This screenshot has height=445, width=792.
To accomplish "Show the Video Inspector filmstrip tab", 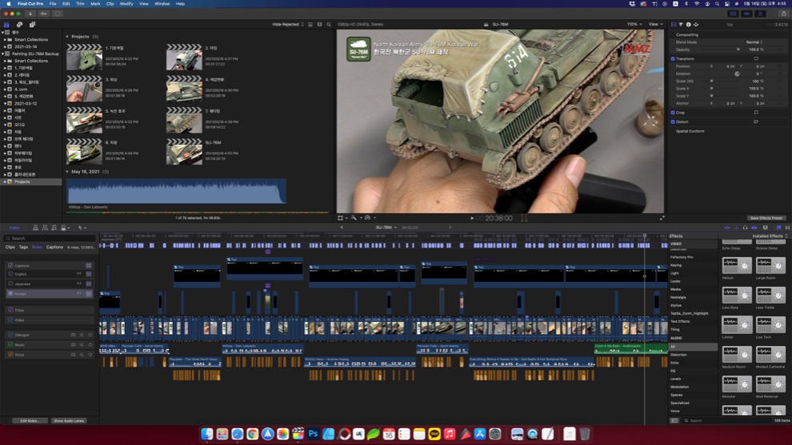I will pyautogui.click(x=674, y=25).
